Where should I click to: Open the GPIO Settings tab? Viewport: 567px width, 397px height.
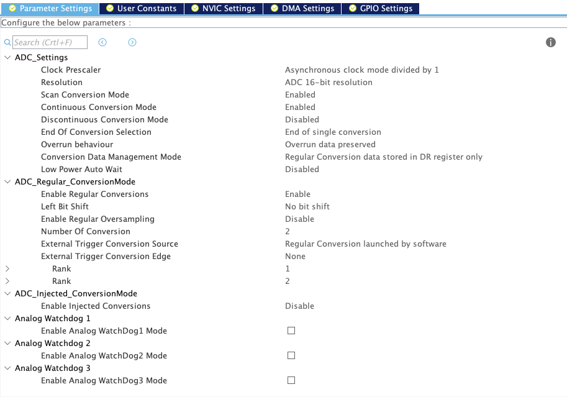(381, 8)
